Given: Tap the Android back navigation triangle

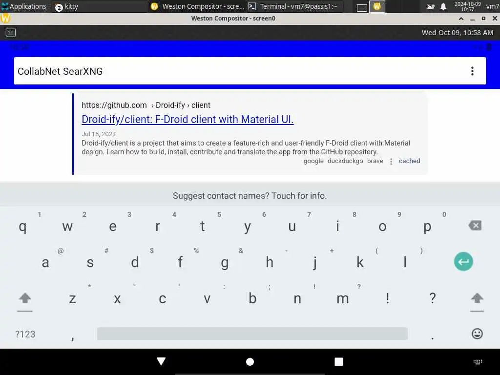Looking at the screenshot, I should click(x=161, y=361).
